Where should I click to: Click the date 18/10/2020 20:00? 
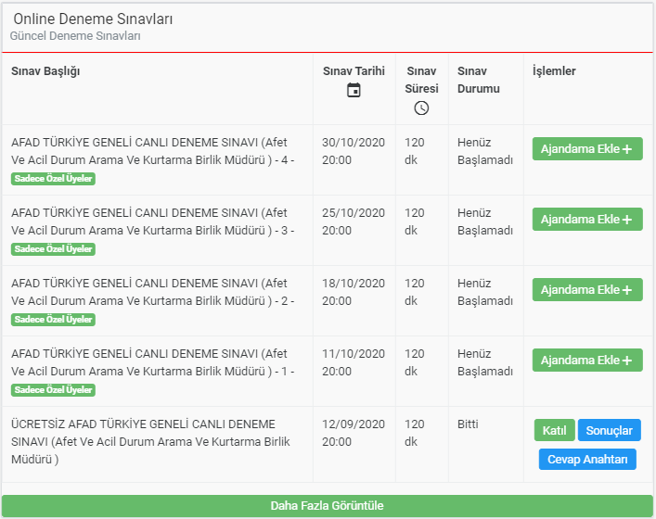[354, 292]
